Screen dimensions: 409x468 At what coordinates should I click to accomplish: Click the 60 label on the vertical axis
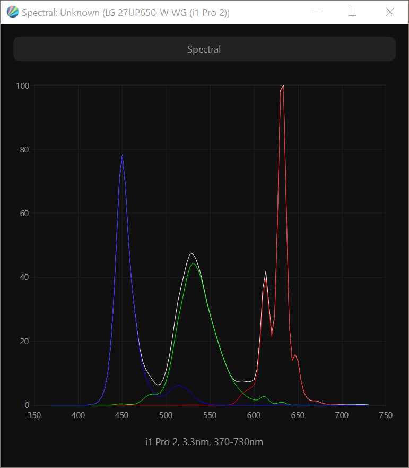[24, 214]
